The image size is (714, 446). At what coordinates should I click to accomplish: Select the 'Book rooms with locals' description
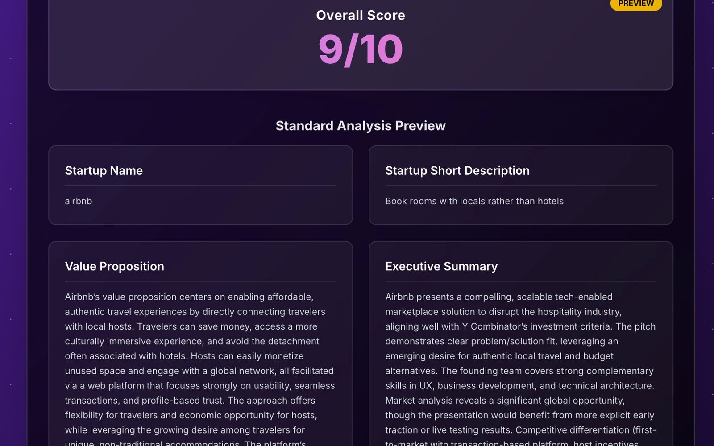pos(474,201)
